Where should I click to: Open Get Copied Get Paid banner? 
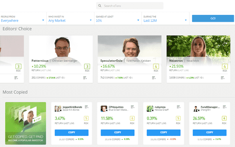26,124
